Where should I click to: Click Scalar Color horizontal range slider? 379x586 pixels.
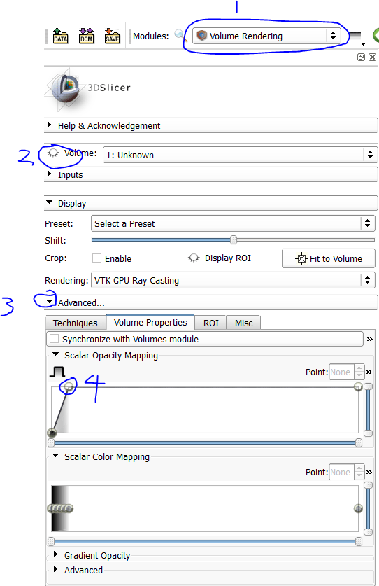(x=205, y=541)
